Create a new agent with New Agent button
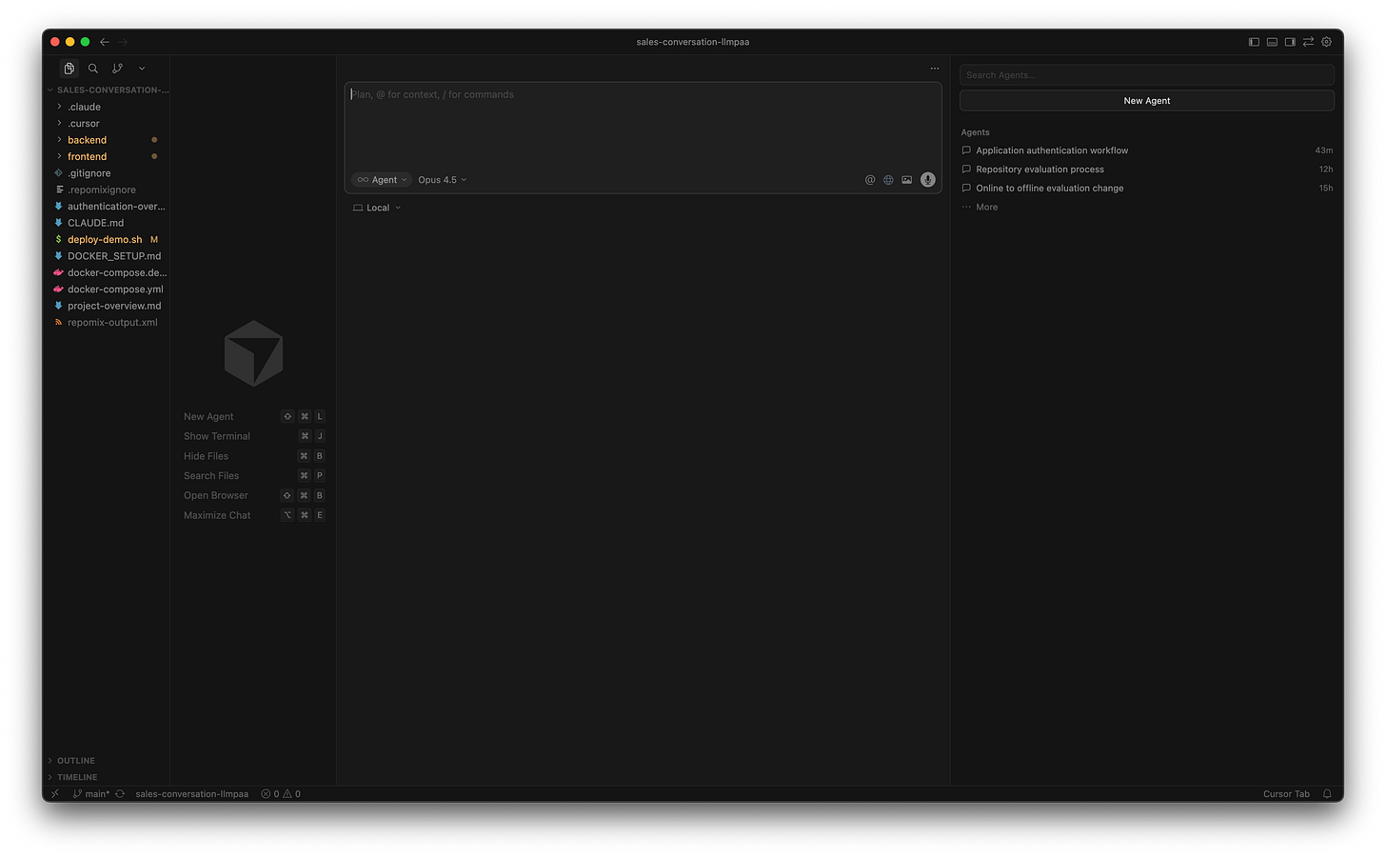 tap(1146, 100)
